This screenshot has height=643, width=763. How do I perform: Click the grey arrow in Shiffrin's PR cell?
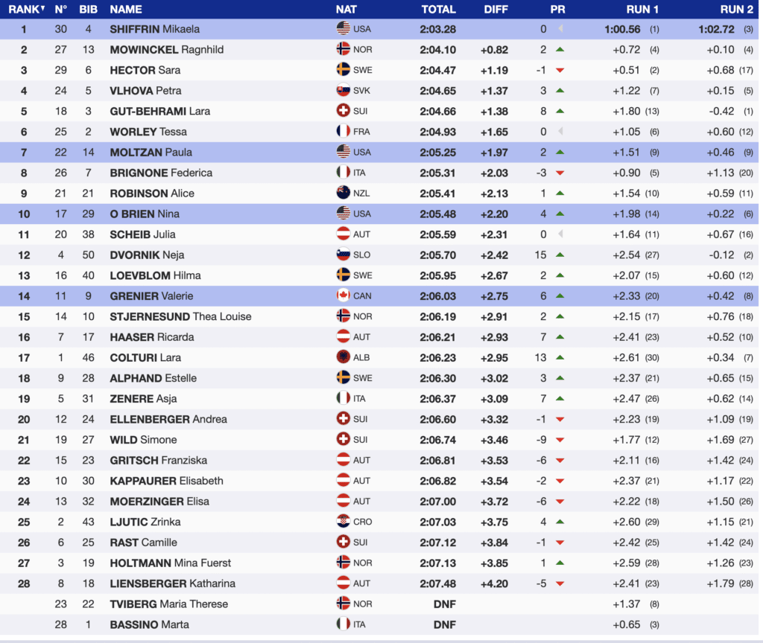click(560, 30)
